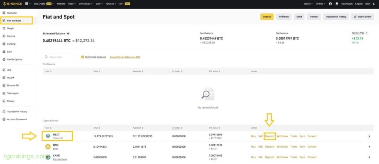This screenshot has width=379, height=164.
Task: Expand USDT row details arrow
Action: coord(369,137)
